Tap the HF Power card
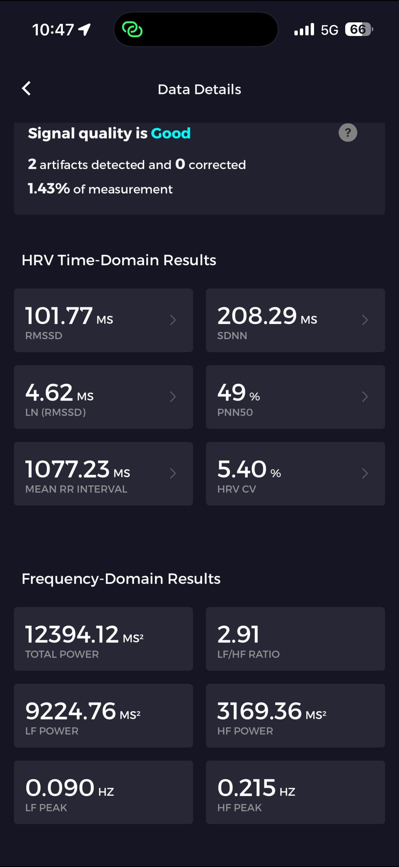Image resolution: width=399 pixels, height=867 pixels. pos(295,715)
